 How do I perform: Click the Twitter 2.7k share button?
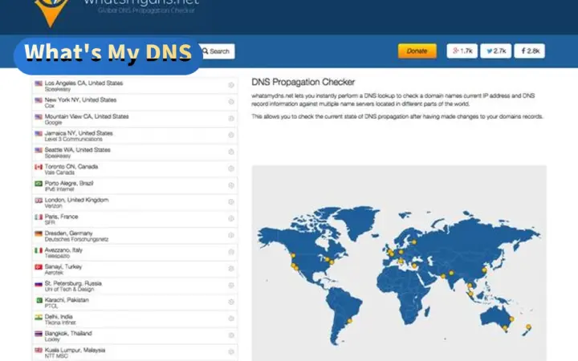click(496, 51)
